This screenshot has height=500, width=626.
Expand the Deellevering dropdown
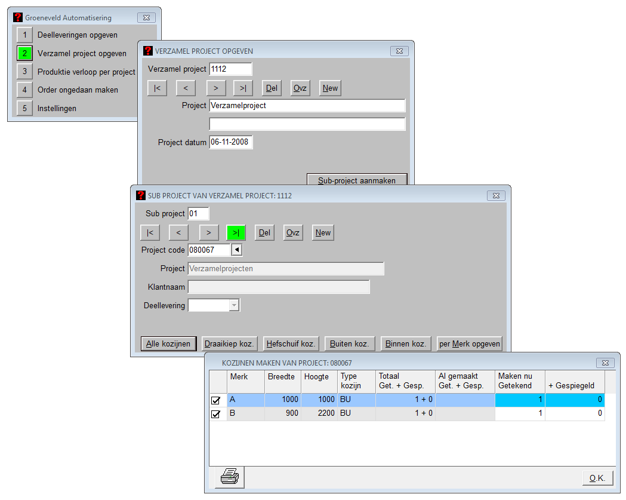pyautogui.click(x=234, y=306)
